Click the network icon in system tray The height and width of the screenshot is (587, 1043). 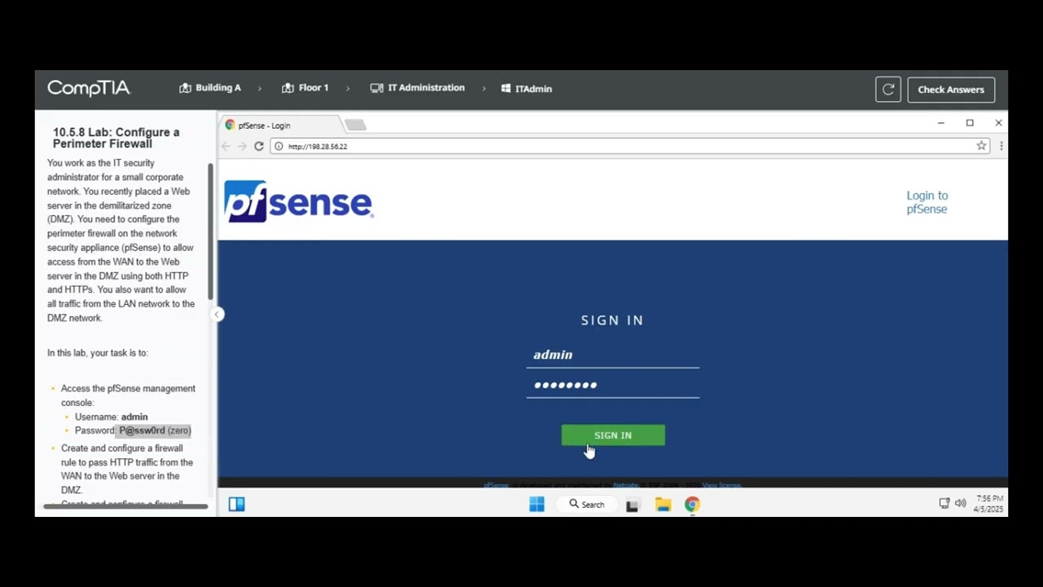(944, 504)
